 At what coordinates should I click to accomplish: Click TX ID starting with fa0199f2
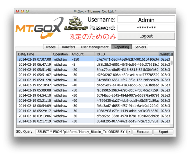pos(127,90)
